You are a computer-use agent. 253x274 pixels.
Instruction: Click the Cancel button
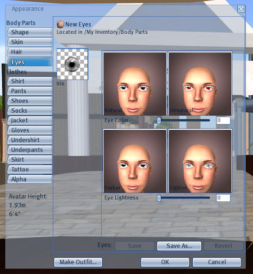(217, 262)
